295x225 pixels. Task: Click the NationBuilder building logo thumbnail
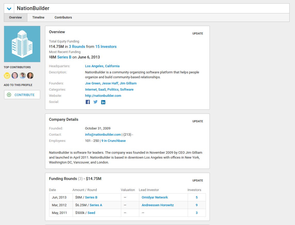tap(22, 44)
